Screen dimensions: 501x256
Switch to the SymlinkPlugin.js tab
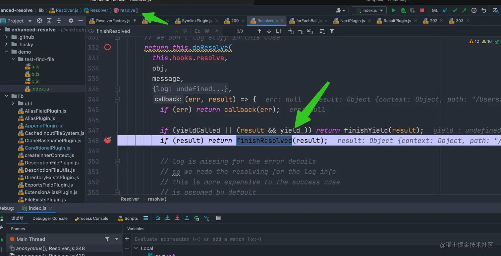click(197, 21)
